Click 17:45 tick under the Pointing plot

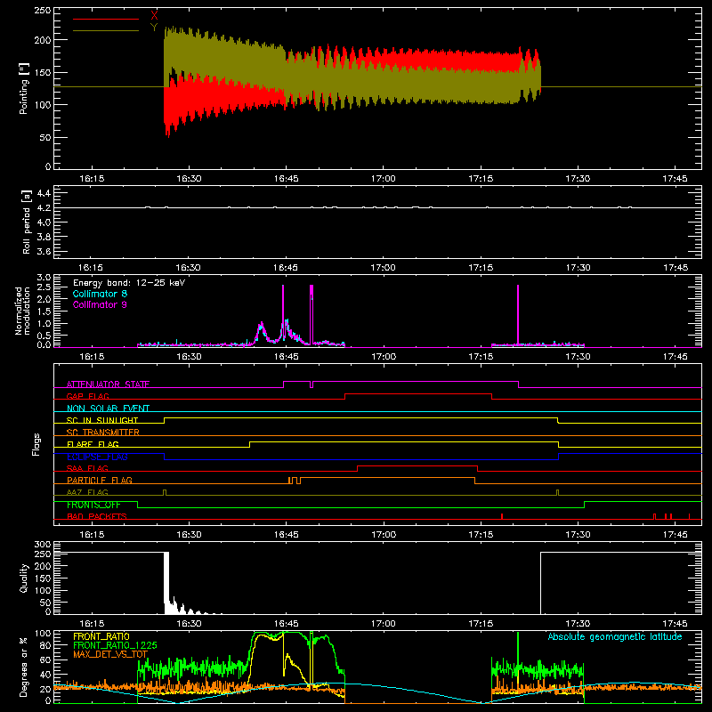[x=675, y=179]
